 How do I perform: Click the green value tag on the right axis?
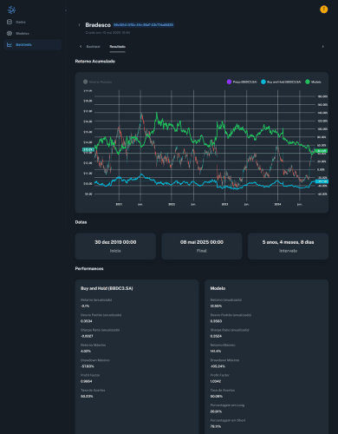click(x=322, y=151)
